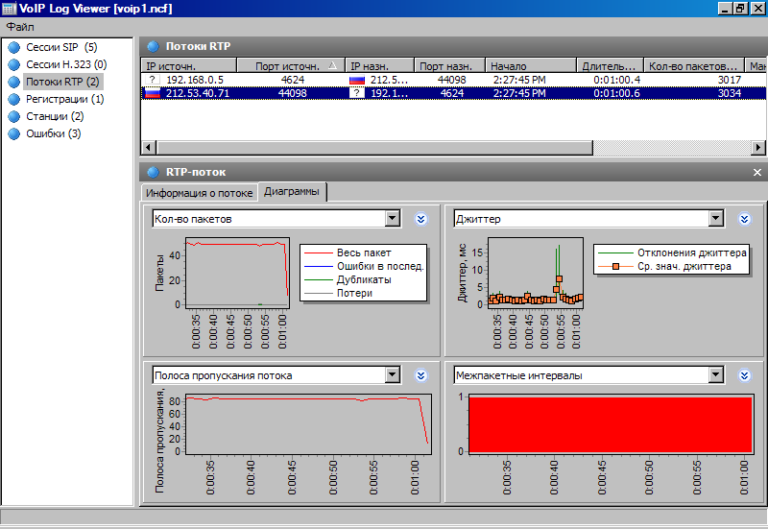Sort by Длитель... column header
Image resolution: width=768 pixels, height=529 pixels.
[611, 65]
